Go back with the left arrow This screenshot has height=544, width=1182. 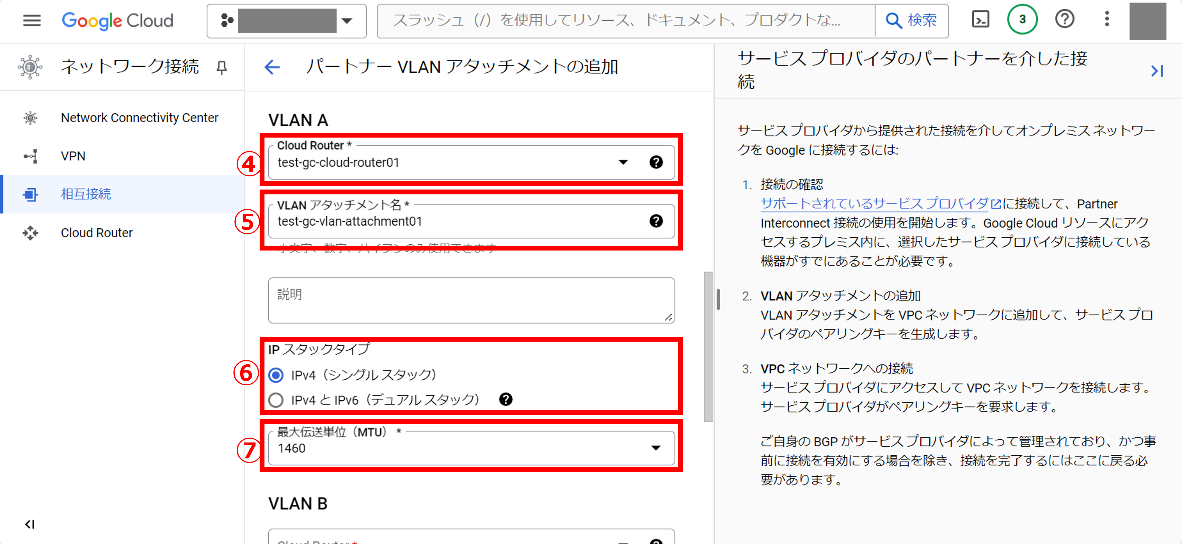click(x=272, y=68)
